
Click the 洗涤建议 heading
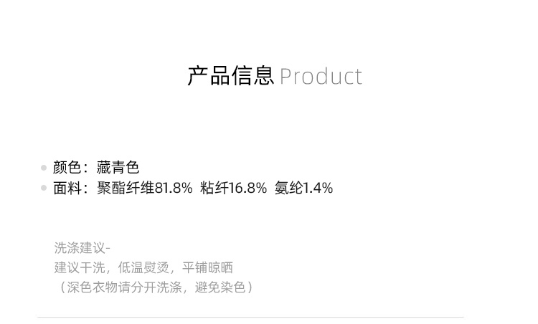click(79, 248)
